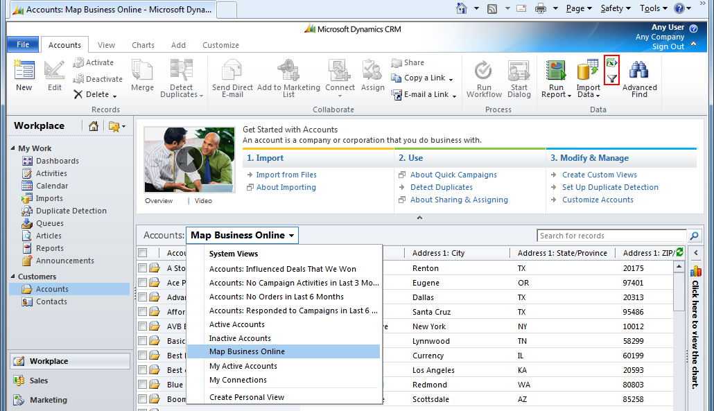Open the File ribbon tab
714x411 pixels.
[23, 44]
